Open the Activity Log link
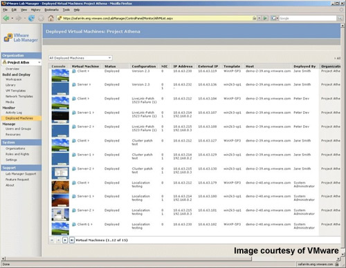 coord(14,113)
